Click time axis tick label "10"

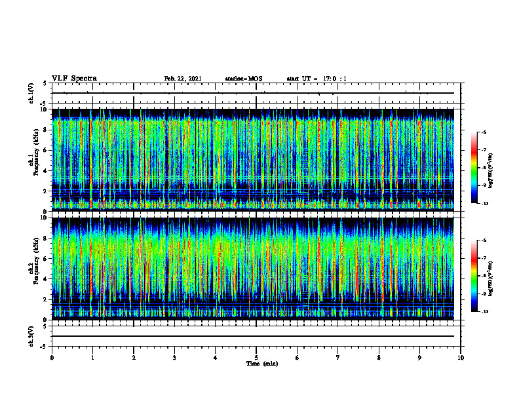point(461,358)
